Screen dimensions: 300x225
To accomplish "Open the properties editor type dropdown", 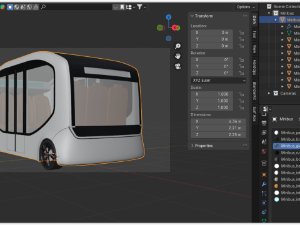I will (x=267, y=109).
